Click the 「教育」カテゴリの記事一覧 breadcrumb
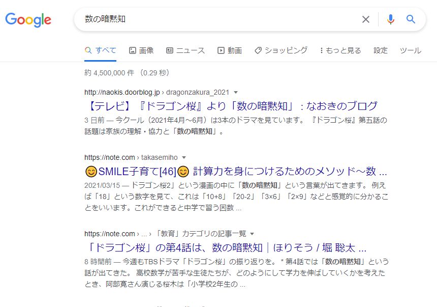Screen dimensions: 437x307 tap(201, 234)
